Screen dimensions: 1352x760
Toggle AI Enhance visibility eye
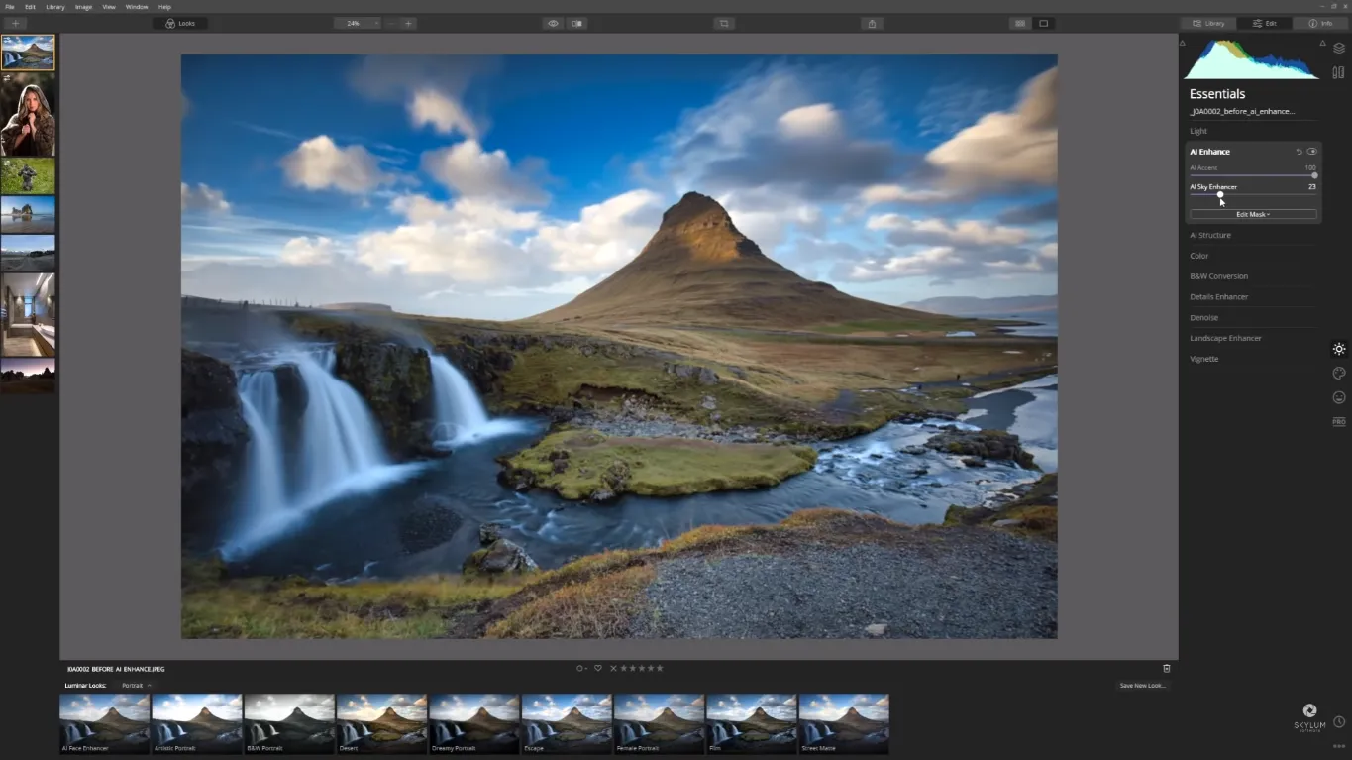tap(1312, 152)
